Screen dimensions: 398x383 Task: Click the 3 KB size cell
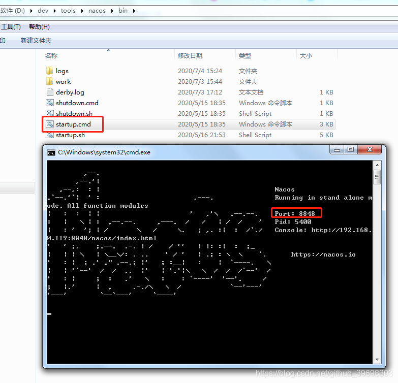coord(326,124)
